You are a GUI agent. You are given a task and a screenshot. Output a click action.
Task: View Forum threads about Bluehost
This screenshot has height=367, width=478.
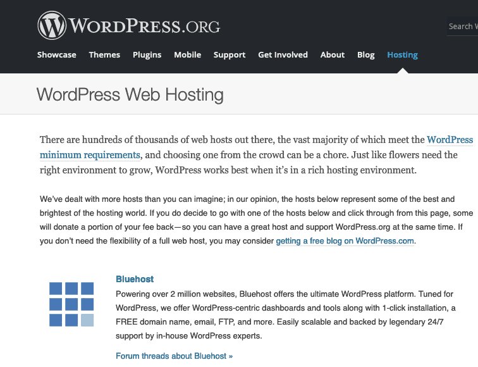174,356
